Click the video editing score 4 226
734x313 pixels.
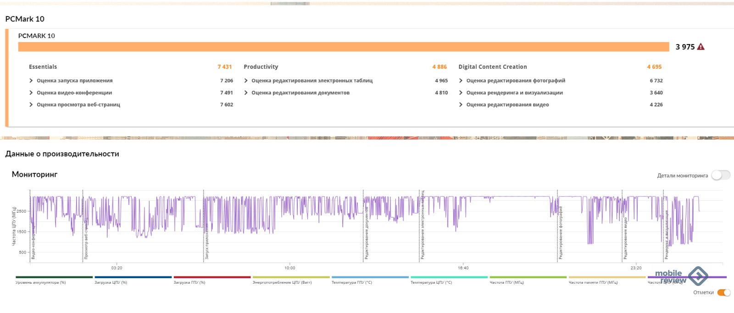click(656, 104)
